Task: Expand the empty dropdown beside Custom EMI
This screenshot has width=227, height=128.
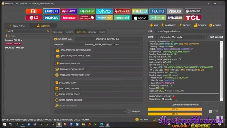Action: point(90,111)
